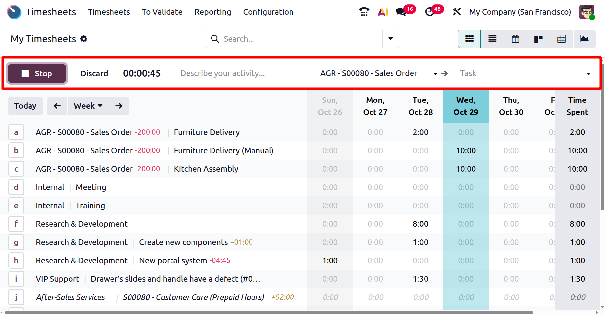Switch to the calendar view
The height and width of the screenshot is (315, 605).
pyautogui.click(x=515, y=39)
